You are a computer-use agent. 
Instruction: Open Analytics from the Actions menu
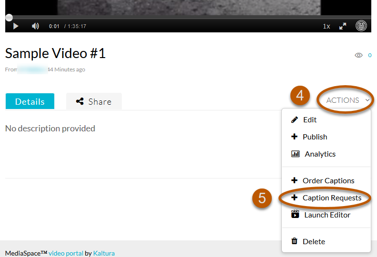click(320, 154)
